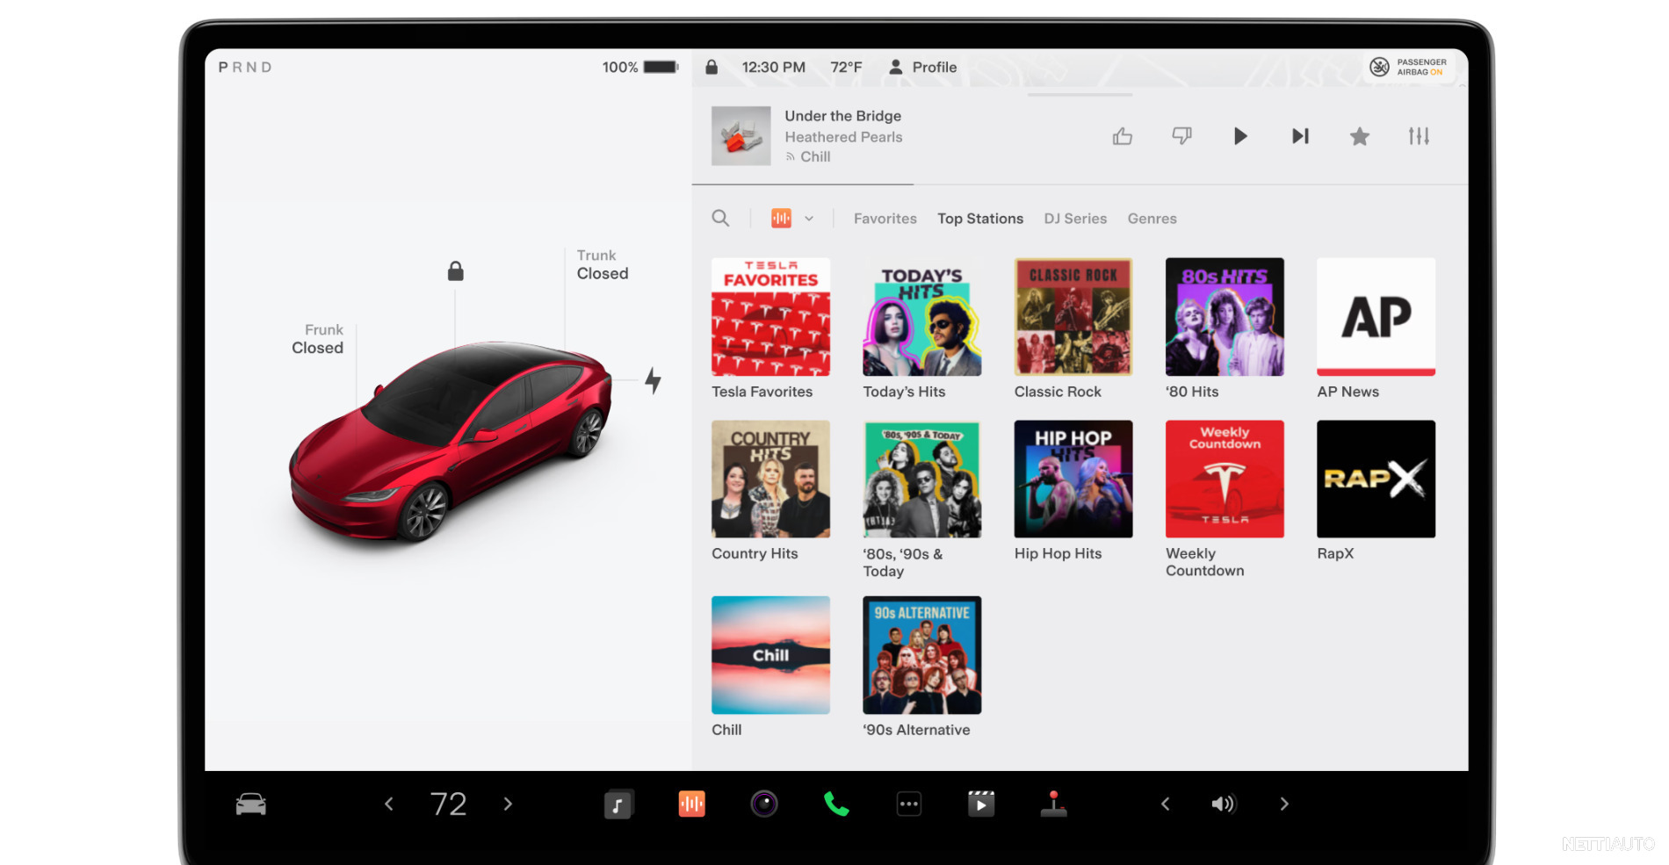The image size is (1669, 865).
Task: Raise the volume with the right arrow
Action: (1284, 804)
